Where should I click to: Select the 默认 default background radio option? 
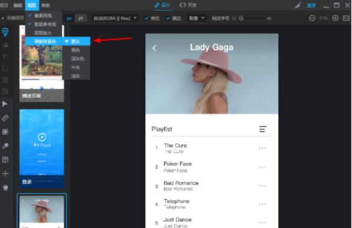77,41
